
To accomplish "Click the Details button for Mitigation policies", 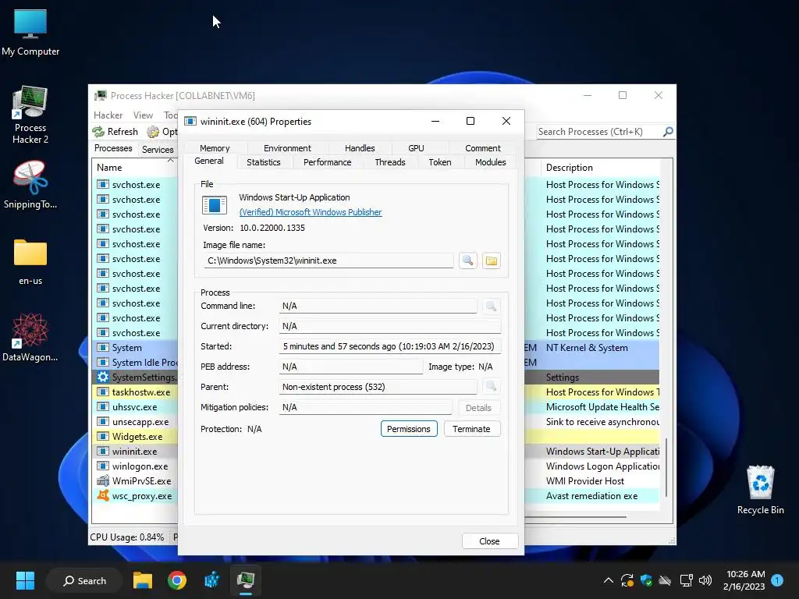I will click(x=478, y=407).
